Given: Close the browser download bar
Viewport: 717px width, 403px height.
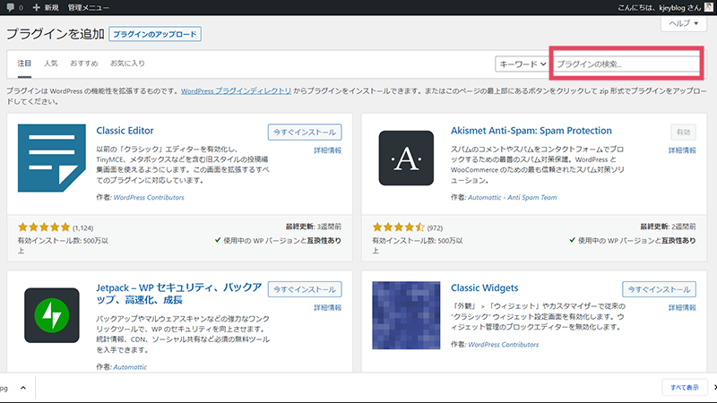Looking at the screenshot, I should 714,388.
